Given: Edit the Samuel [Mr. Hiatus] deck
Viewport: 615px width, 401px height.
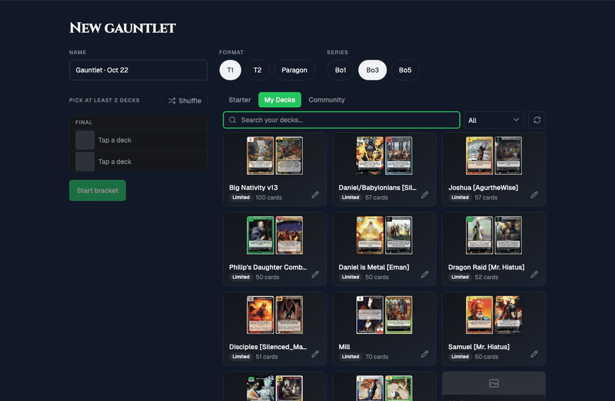Looking at the screenshot, I should (534, 354).
